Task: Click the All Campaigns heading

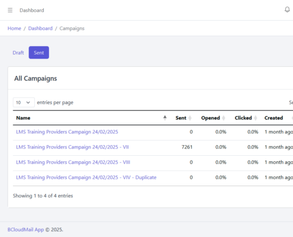Action: coord(36,78)
